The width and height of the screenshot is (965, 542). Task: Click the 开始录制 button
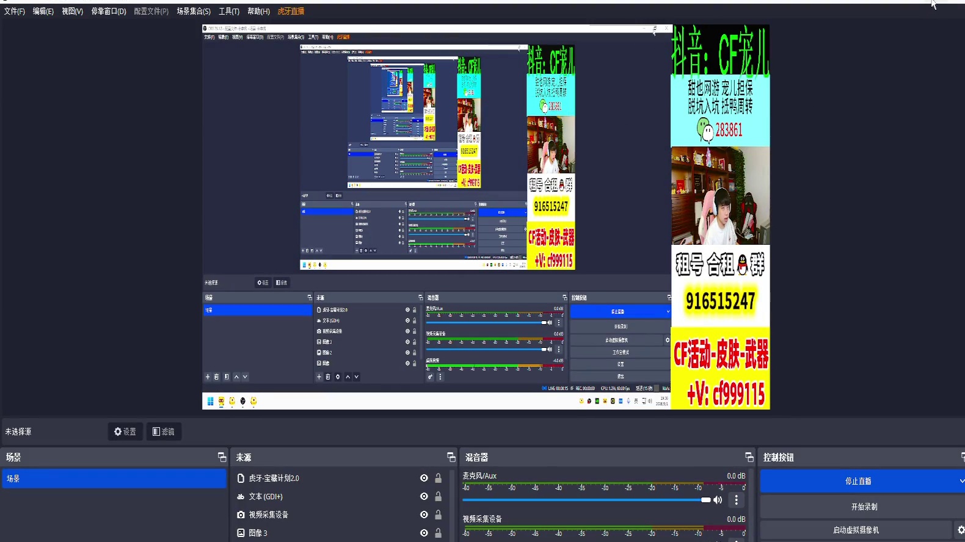tap(862, 507)
